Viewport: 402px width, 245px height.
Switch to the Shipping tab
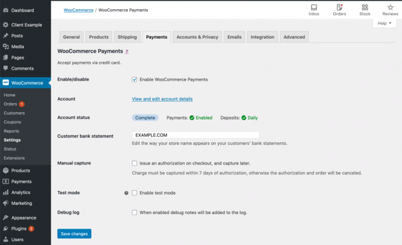[x=127, y=37]
